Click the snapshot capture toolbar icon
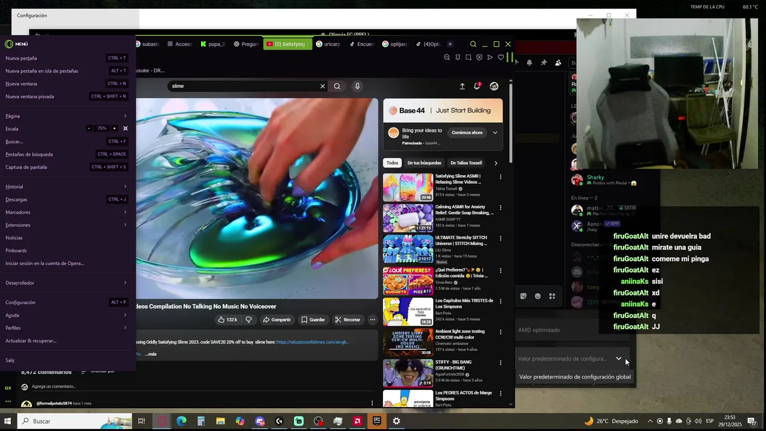The height and width of the screenshot is (431, 766). coord(469,57)
